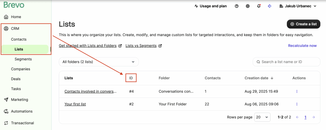Open Segments in the sidebar
The height and width of the screenshot is (130, 326).
(23, 59)
